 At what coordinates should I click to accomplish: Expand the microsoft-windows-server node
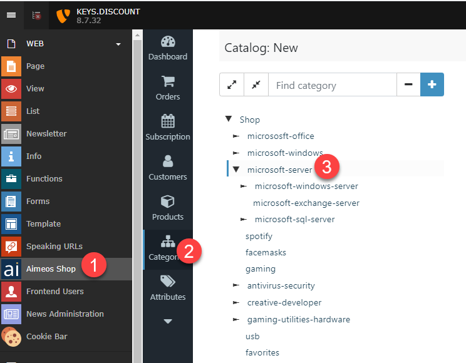pos(244,186)
